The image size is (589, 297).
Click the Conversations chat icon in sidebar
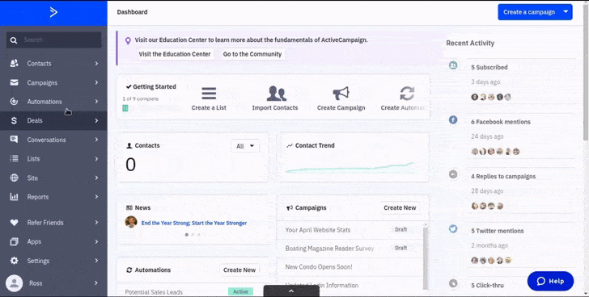tap(14, 140)
